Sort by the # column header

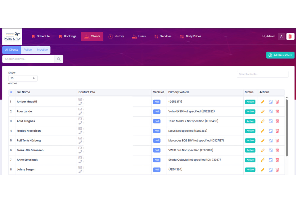pyautogui.click(x=11, y=92)
